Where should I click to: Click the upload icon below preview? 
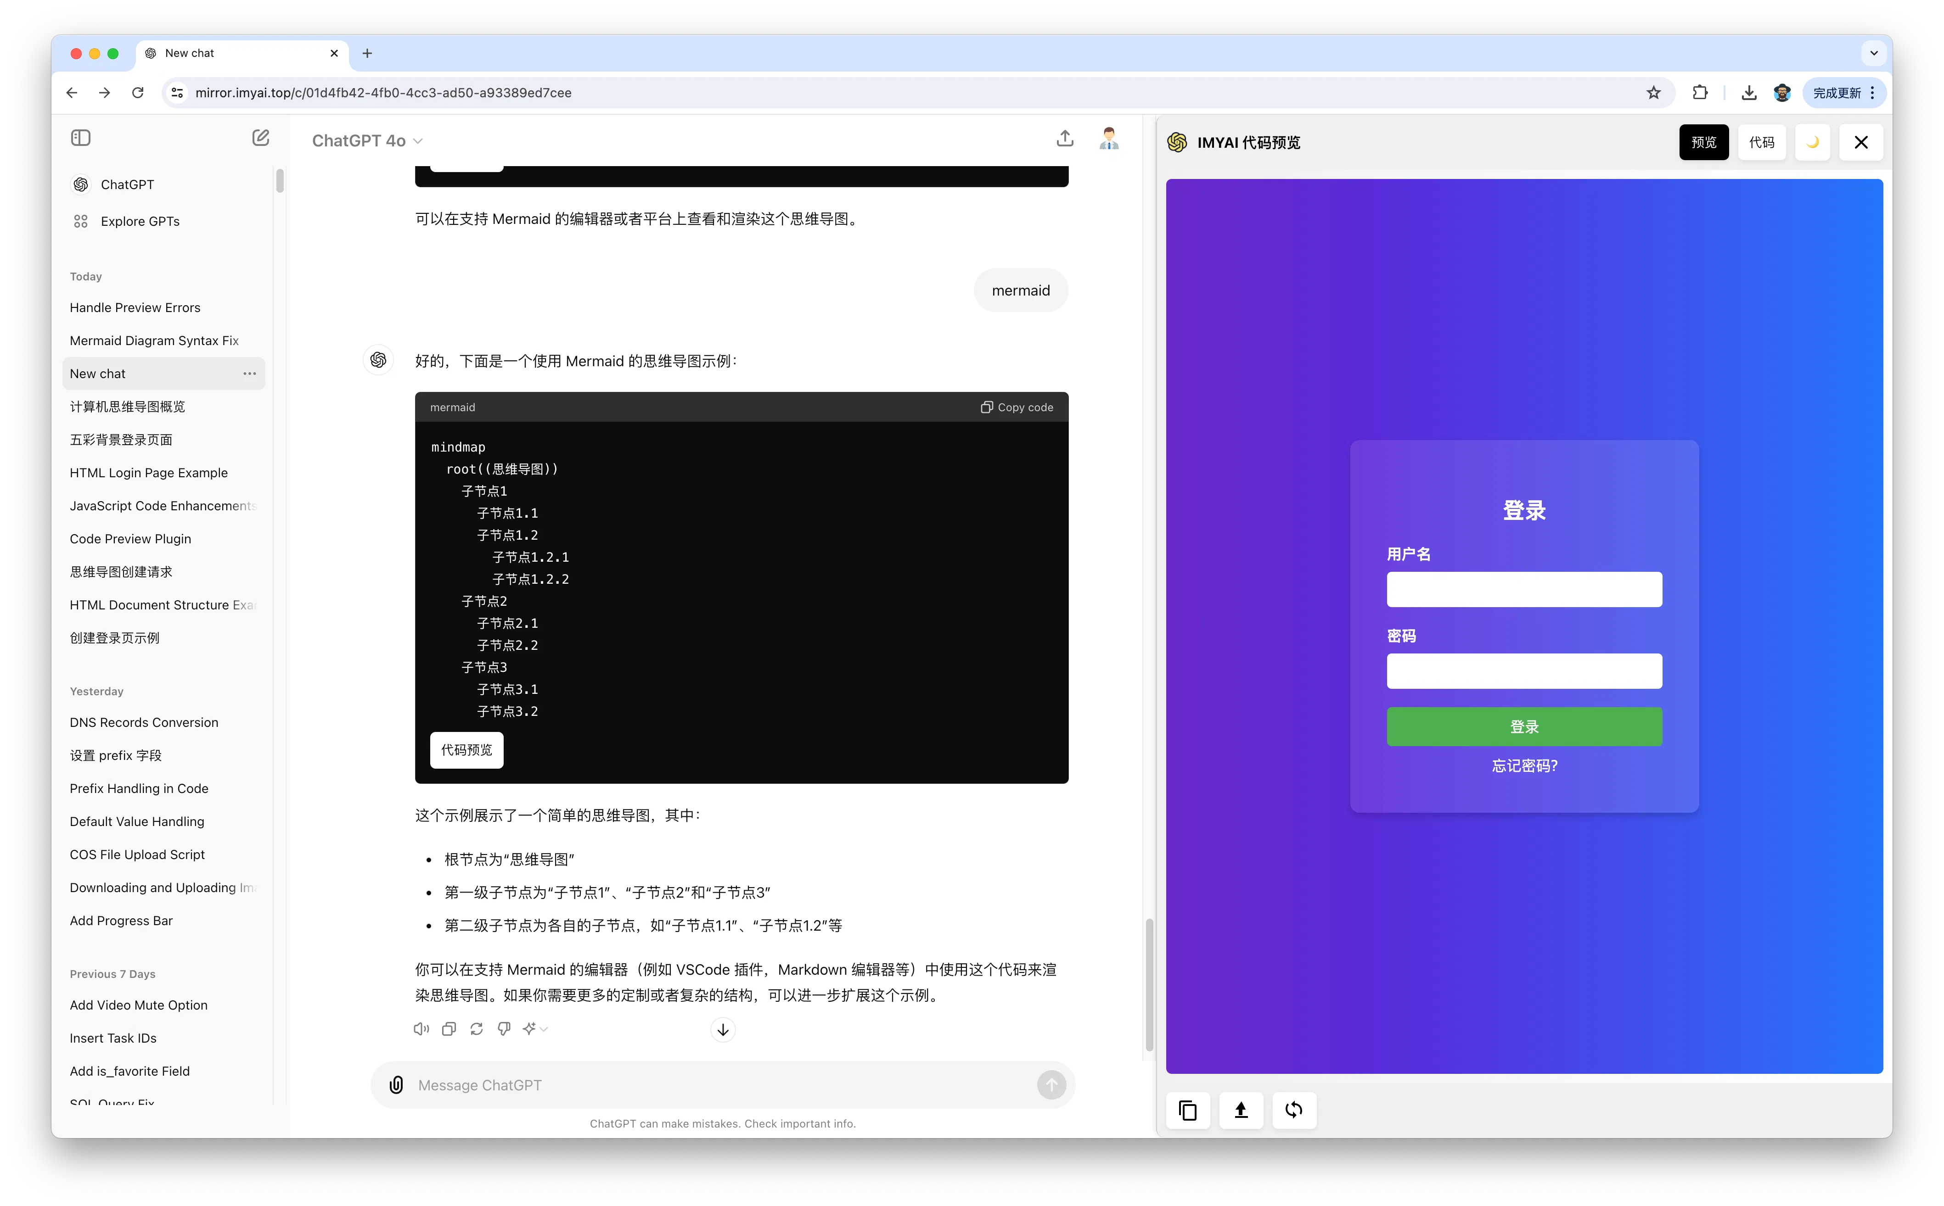point(1241,1110)
